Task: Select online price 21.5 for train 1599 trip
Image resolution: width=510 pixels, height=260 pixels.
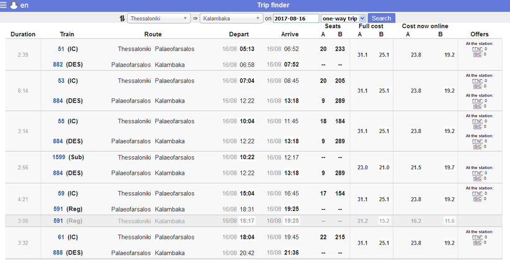Action: [x=416, y=167]
